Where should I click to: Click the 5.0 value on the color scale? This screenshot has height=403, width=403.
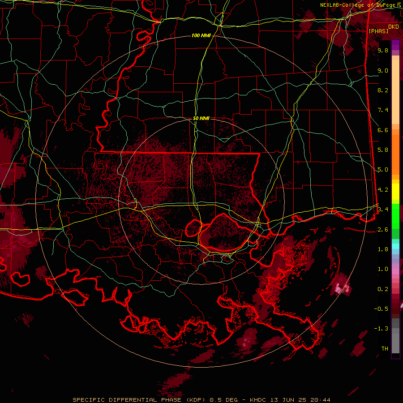[x=383, y=170]
